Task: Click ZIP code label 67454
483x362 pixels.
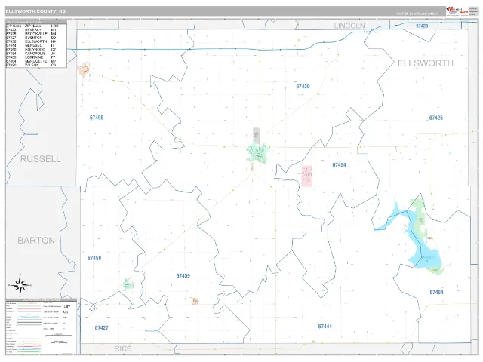Action: 339,165
